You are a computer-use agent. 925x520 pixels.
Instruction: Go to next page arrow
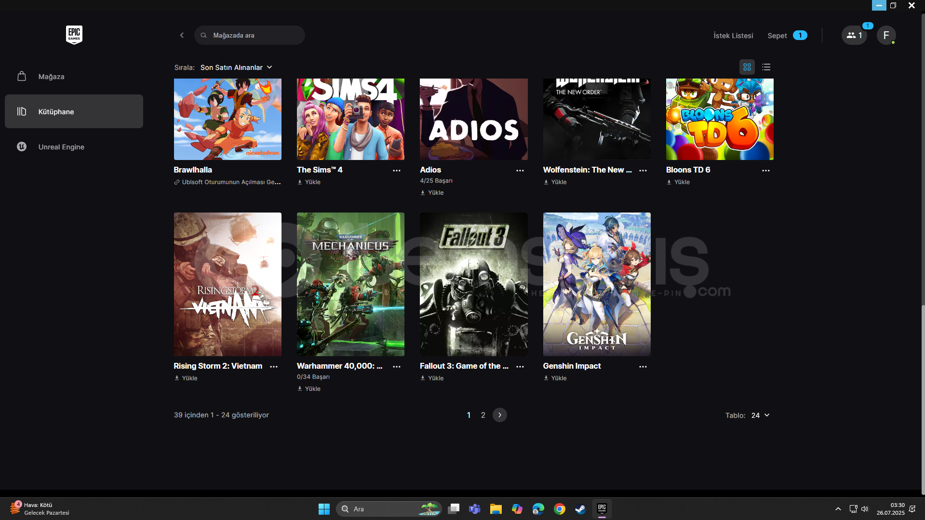pos(500,415)
